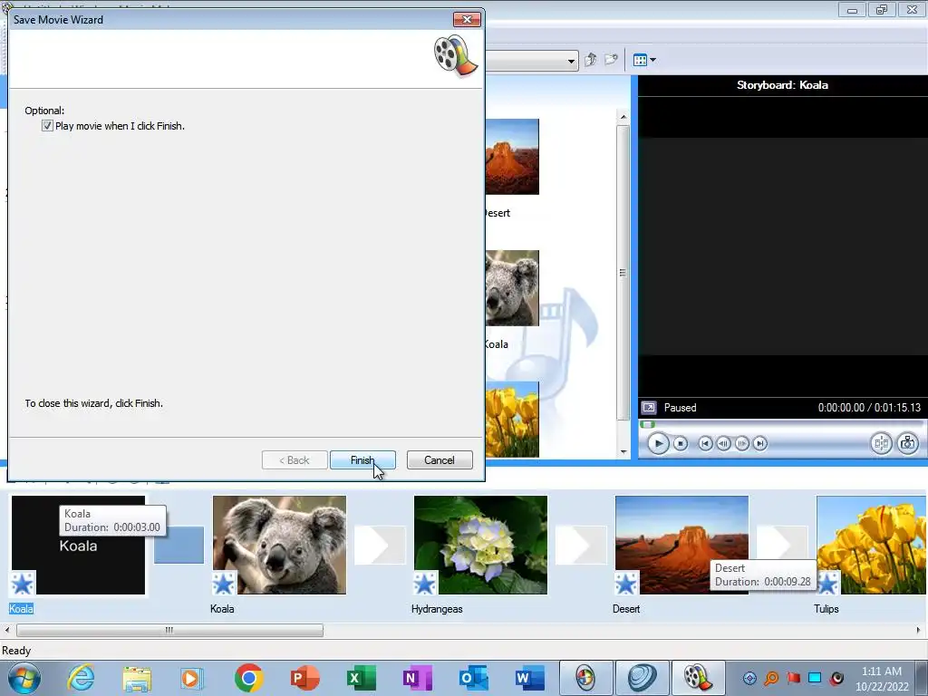Select the Koala thumbnail in collection pane
Viewport: 928px width, 696px height.
coord(512,288)
